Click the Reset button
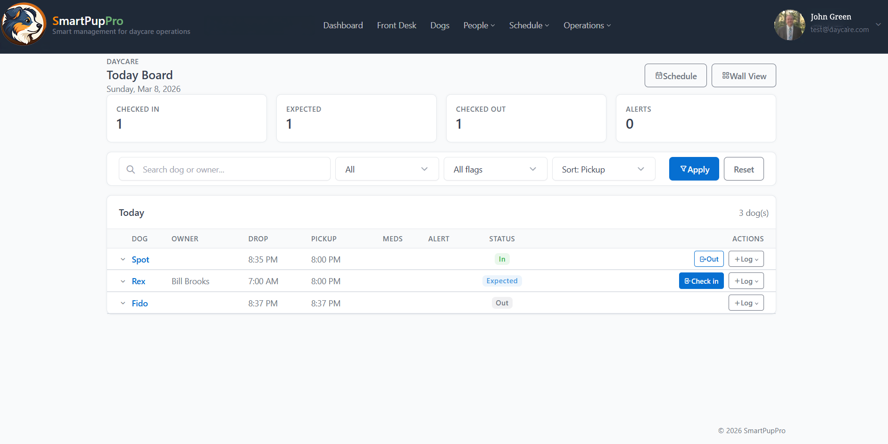The height and width of the screenshot is (444, 888). [x=744, y=169]
